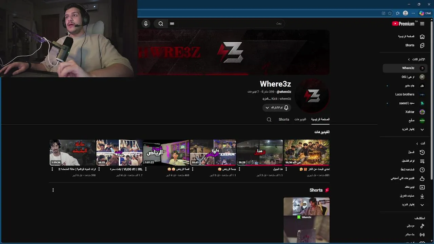The image size is (434, 244).
Task: Play VLOG #1 IRL thumbnail 44:33
Action: [119, 152]
